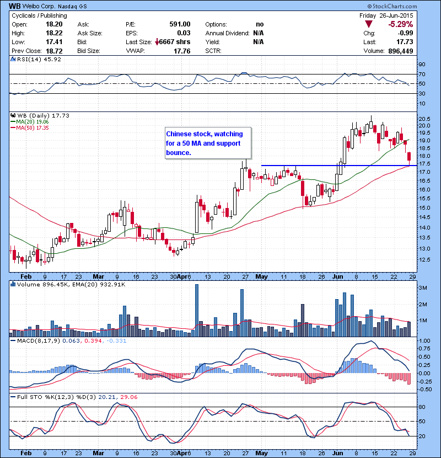Click the green MA(20) legend entry
This screenshot has height=458, width=441.
[26, 122]
